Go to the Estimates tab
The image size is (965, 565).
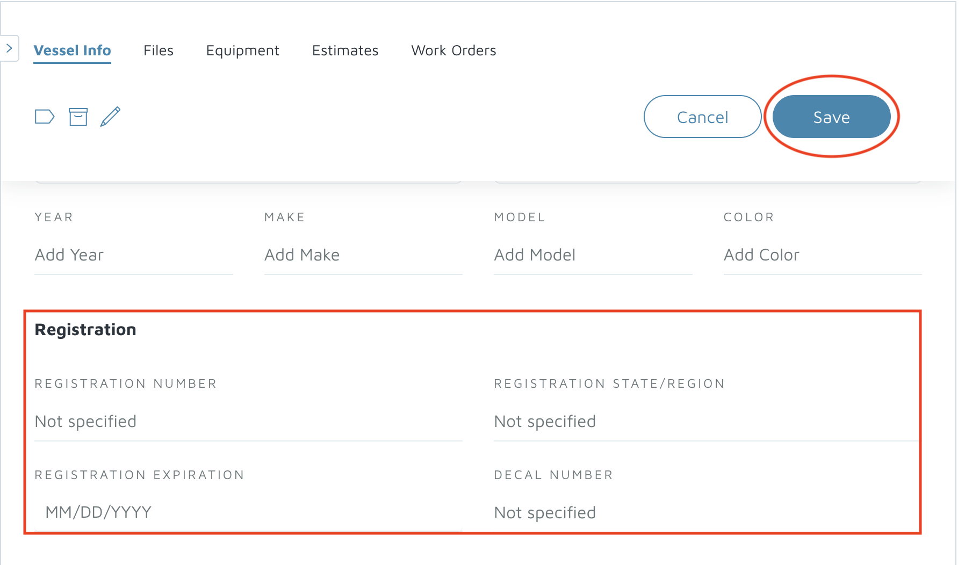click(345, 50)
